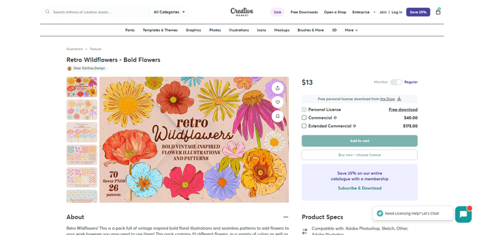Viewport: 484px width, 235px height.
Task: Click the compatibility arrows icon in Product Specs
Action: coord(305,231)
